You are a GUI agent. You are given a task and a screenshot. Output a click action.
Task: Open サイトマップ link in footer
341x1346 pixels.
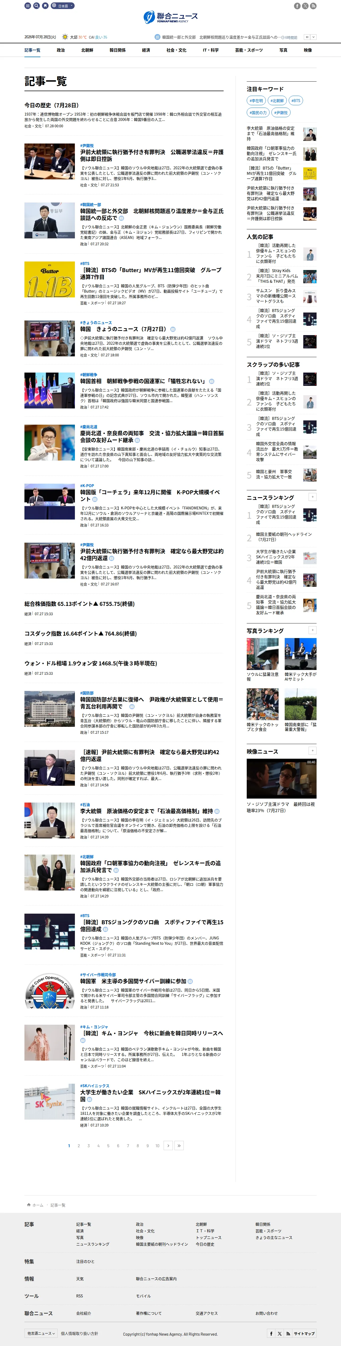pos(304,1334)
